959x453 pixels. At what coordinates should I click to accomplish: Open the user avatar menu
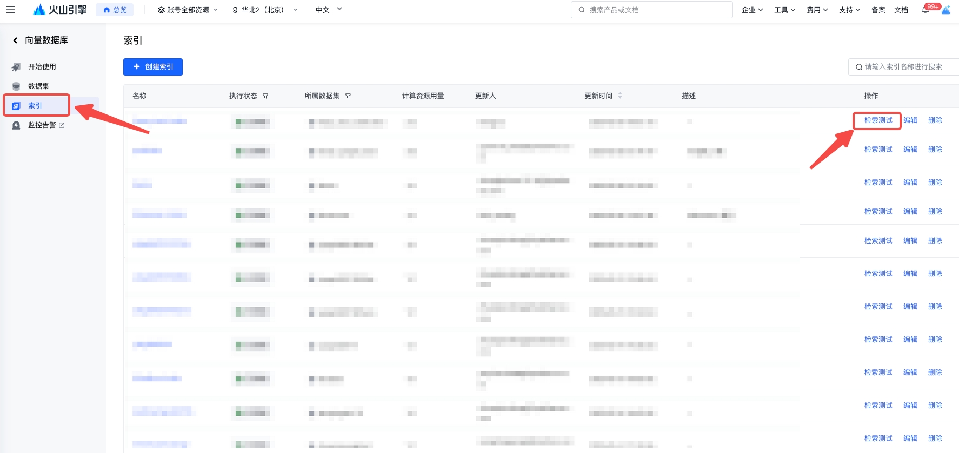[x=946, y=10]
